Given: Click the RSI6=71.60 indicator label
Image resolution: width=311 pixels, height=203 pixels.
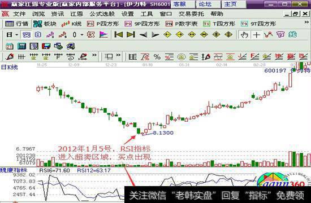Looking at the screenshot, I should 54,170.
